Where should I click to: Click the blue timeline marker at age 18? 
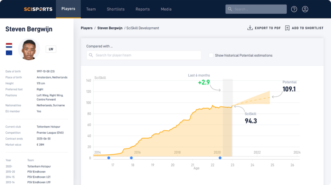[x=131, y=158]
